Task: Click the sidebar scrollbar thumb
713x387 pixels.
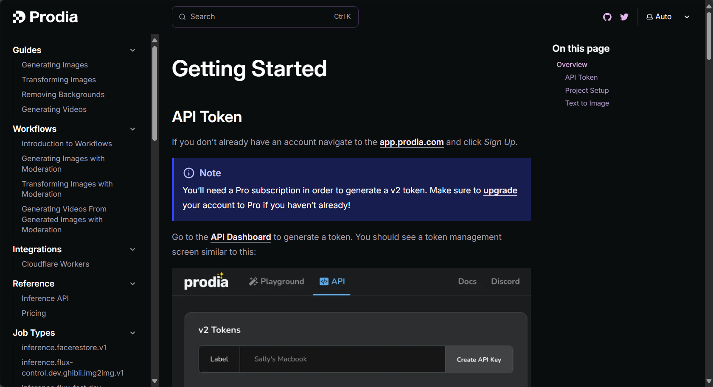Action: click(154, 93)
